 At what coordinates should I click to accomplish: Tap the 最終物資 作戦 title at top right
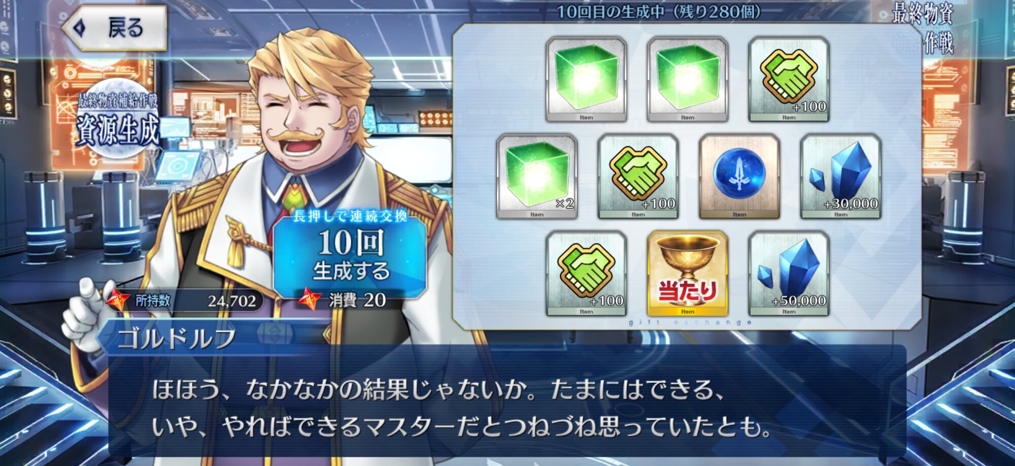(924, 28)
